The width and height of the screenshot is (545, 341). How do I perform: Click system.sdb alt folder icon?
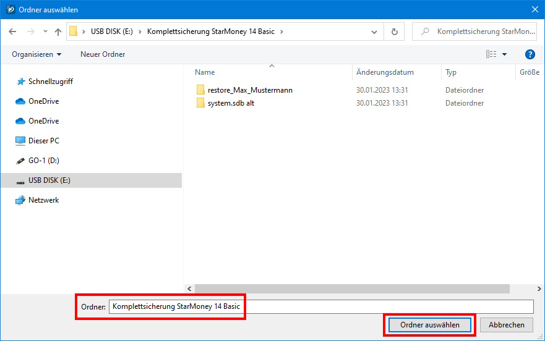pos(200,103)
